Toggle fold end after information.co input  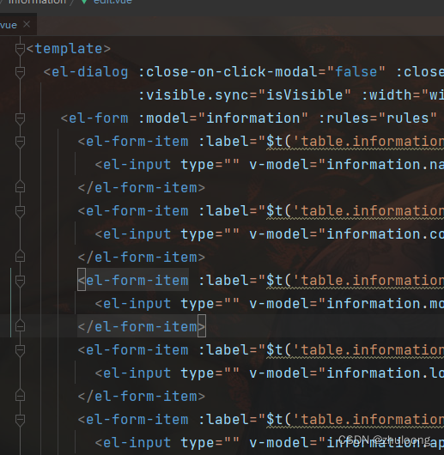(20, 257)
